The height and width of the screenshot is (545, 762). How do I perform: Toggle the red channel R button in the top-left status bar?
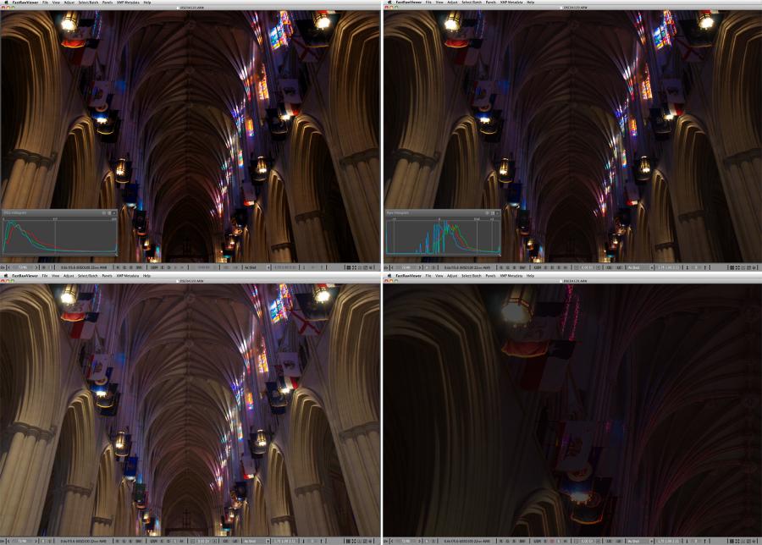point(119,267)
